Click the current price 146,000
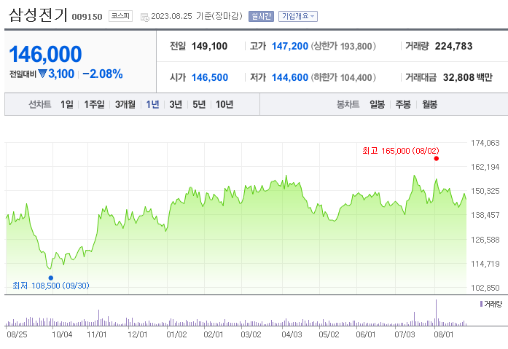 (x=45, y=54)
